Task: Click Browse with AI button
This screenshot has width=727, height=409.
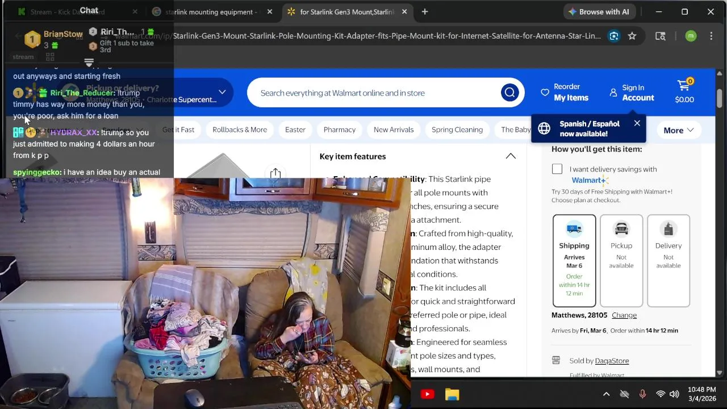Action: pos(599,11)
